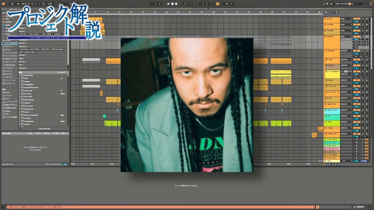This screenshot has width=374, height=210.
Task: Open the テンプレート templates category
Action: [10, 83]
